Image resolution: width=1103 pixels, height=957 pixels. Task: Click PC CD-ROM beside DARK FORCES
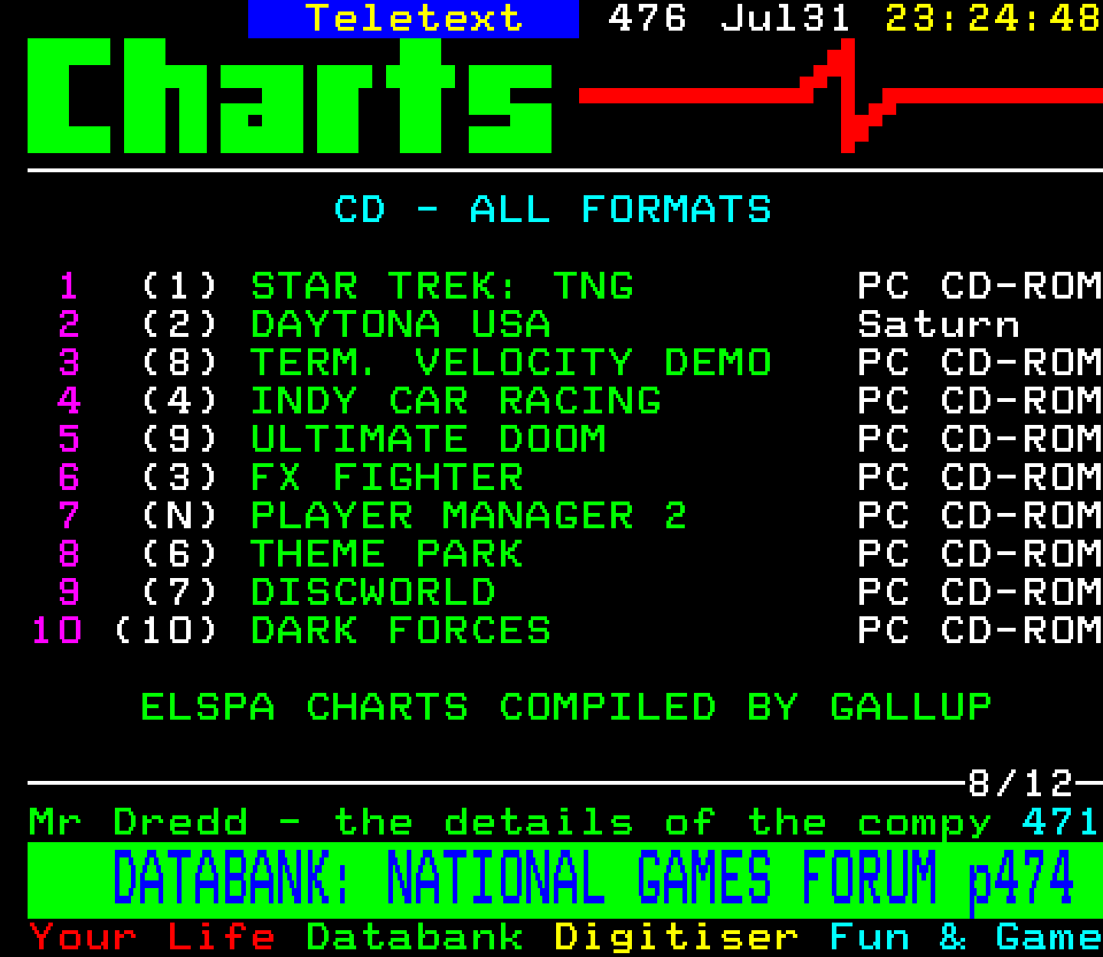[x=980, y=630]
